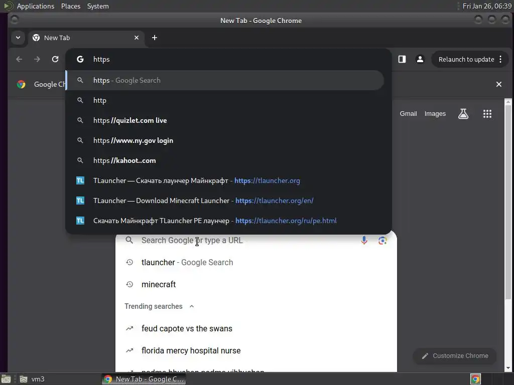Click the browser forward arrow

pos(37,59)
